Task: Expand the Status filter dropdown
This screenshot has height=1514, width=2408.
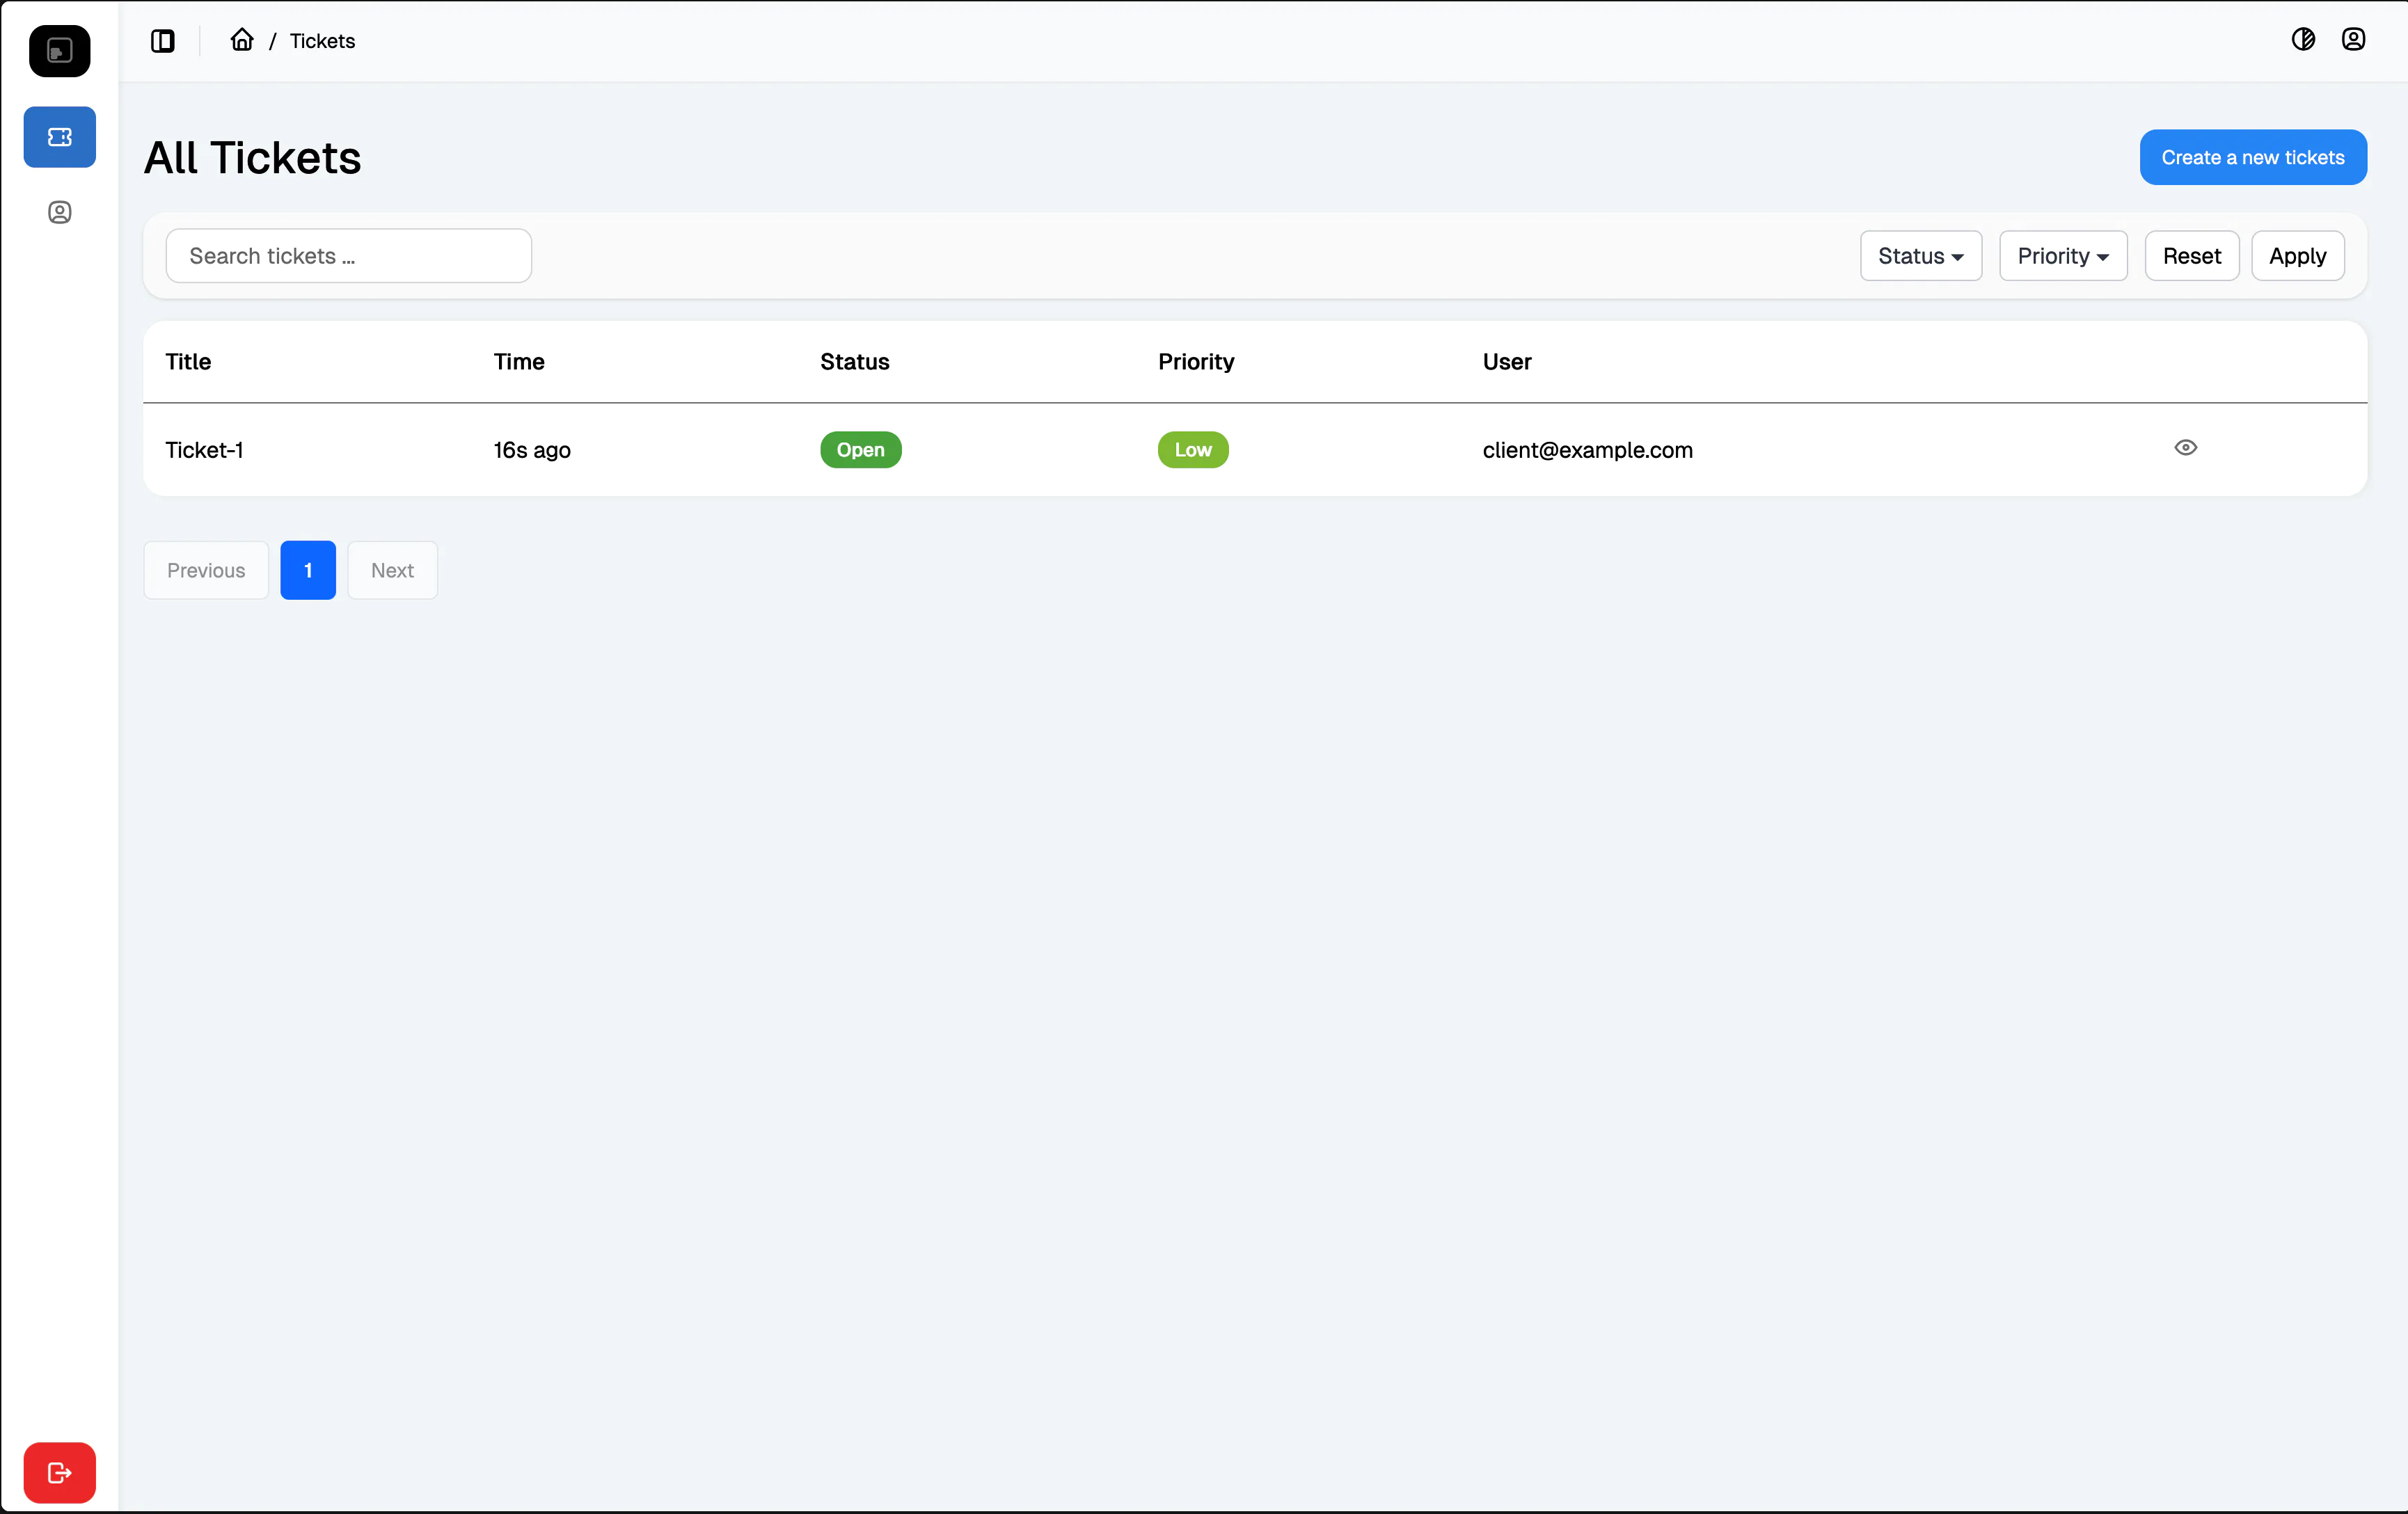Action: point(1920,256)
